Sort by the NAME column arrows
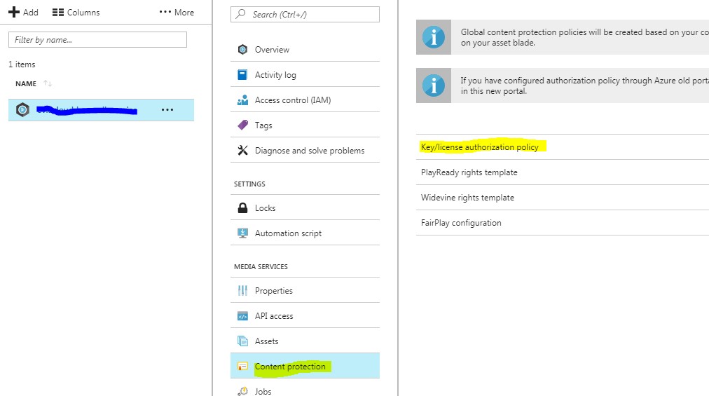This screenshot has height=396, width=709. tap(48, 83)
